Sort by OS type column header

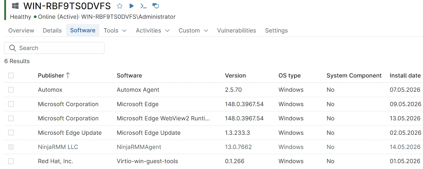(290, 75)
